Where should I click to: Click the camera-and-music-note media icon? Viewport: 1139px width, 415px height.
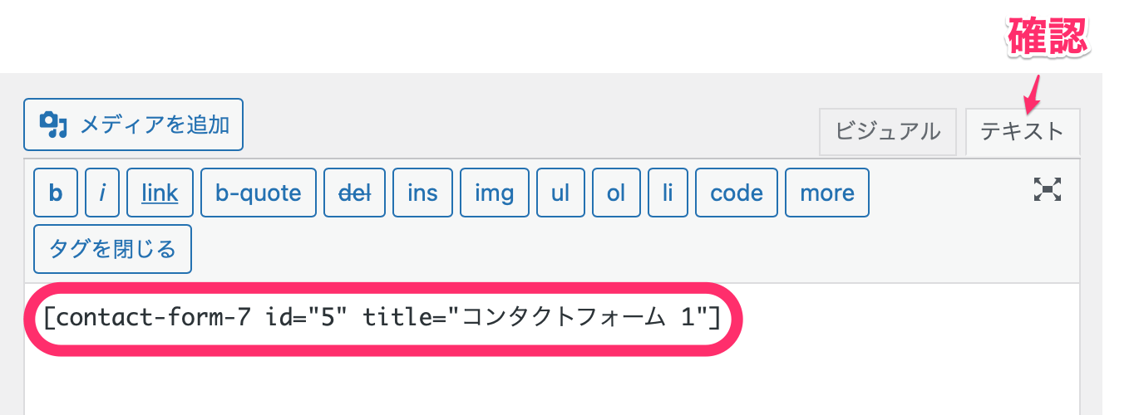click(53, 124)
